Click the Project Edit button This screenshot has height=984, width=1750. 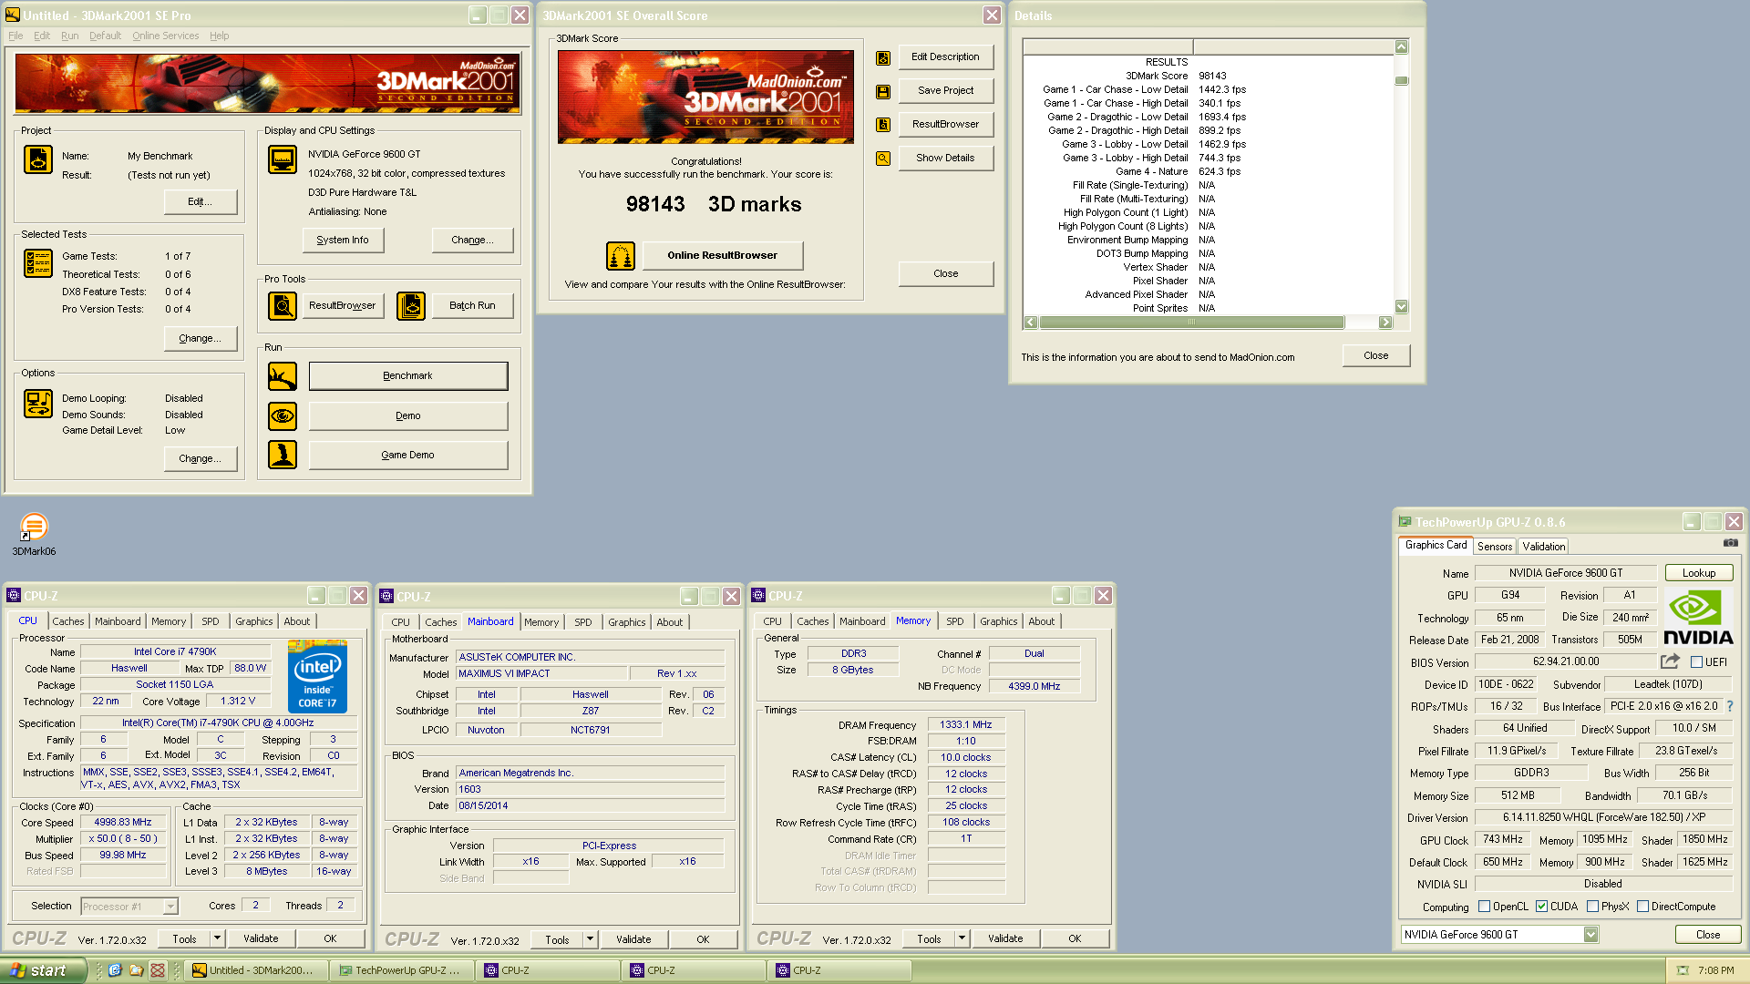[201, 202]
